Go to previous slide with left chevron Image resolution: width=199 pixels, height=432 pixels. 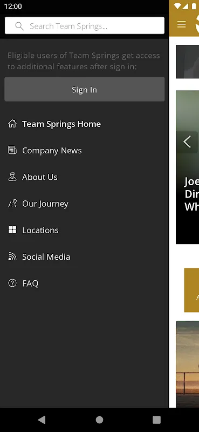click(187, 142)
